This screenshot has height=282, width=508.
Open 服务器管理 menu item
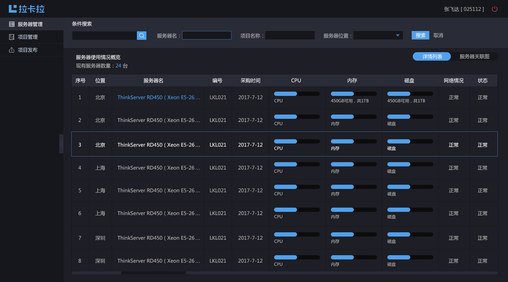click(x=32, y=24)
